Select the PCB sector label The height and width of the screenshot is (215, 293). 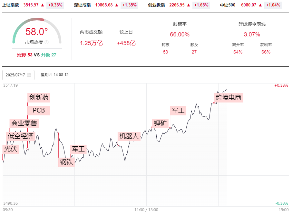[x=39, y=110]
